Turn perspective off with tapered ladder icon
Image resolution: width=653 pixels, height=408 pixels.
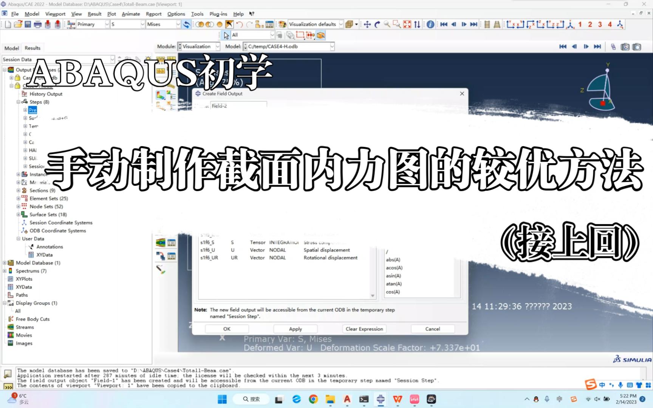(497, 24)
